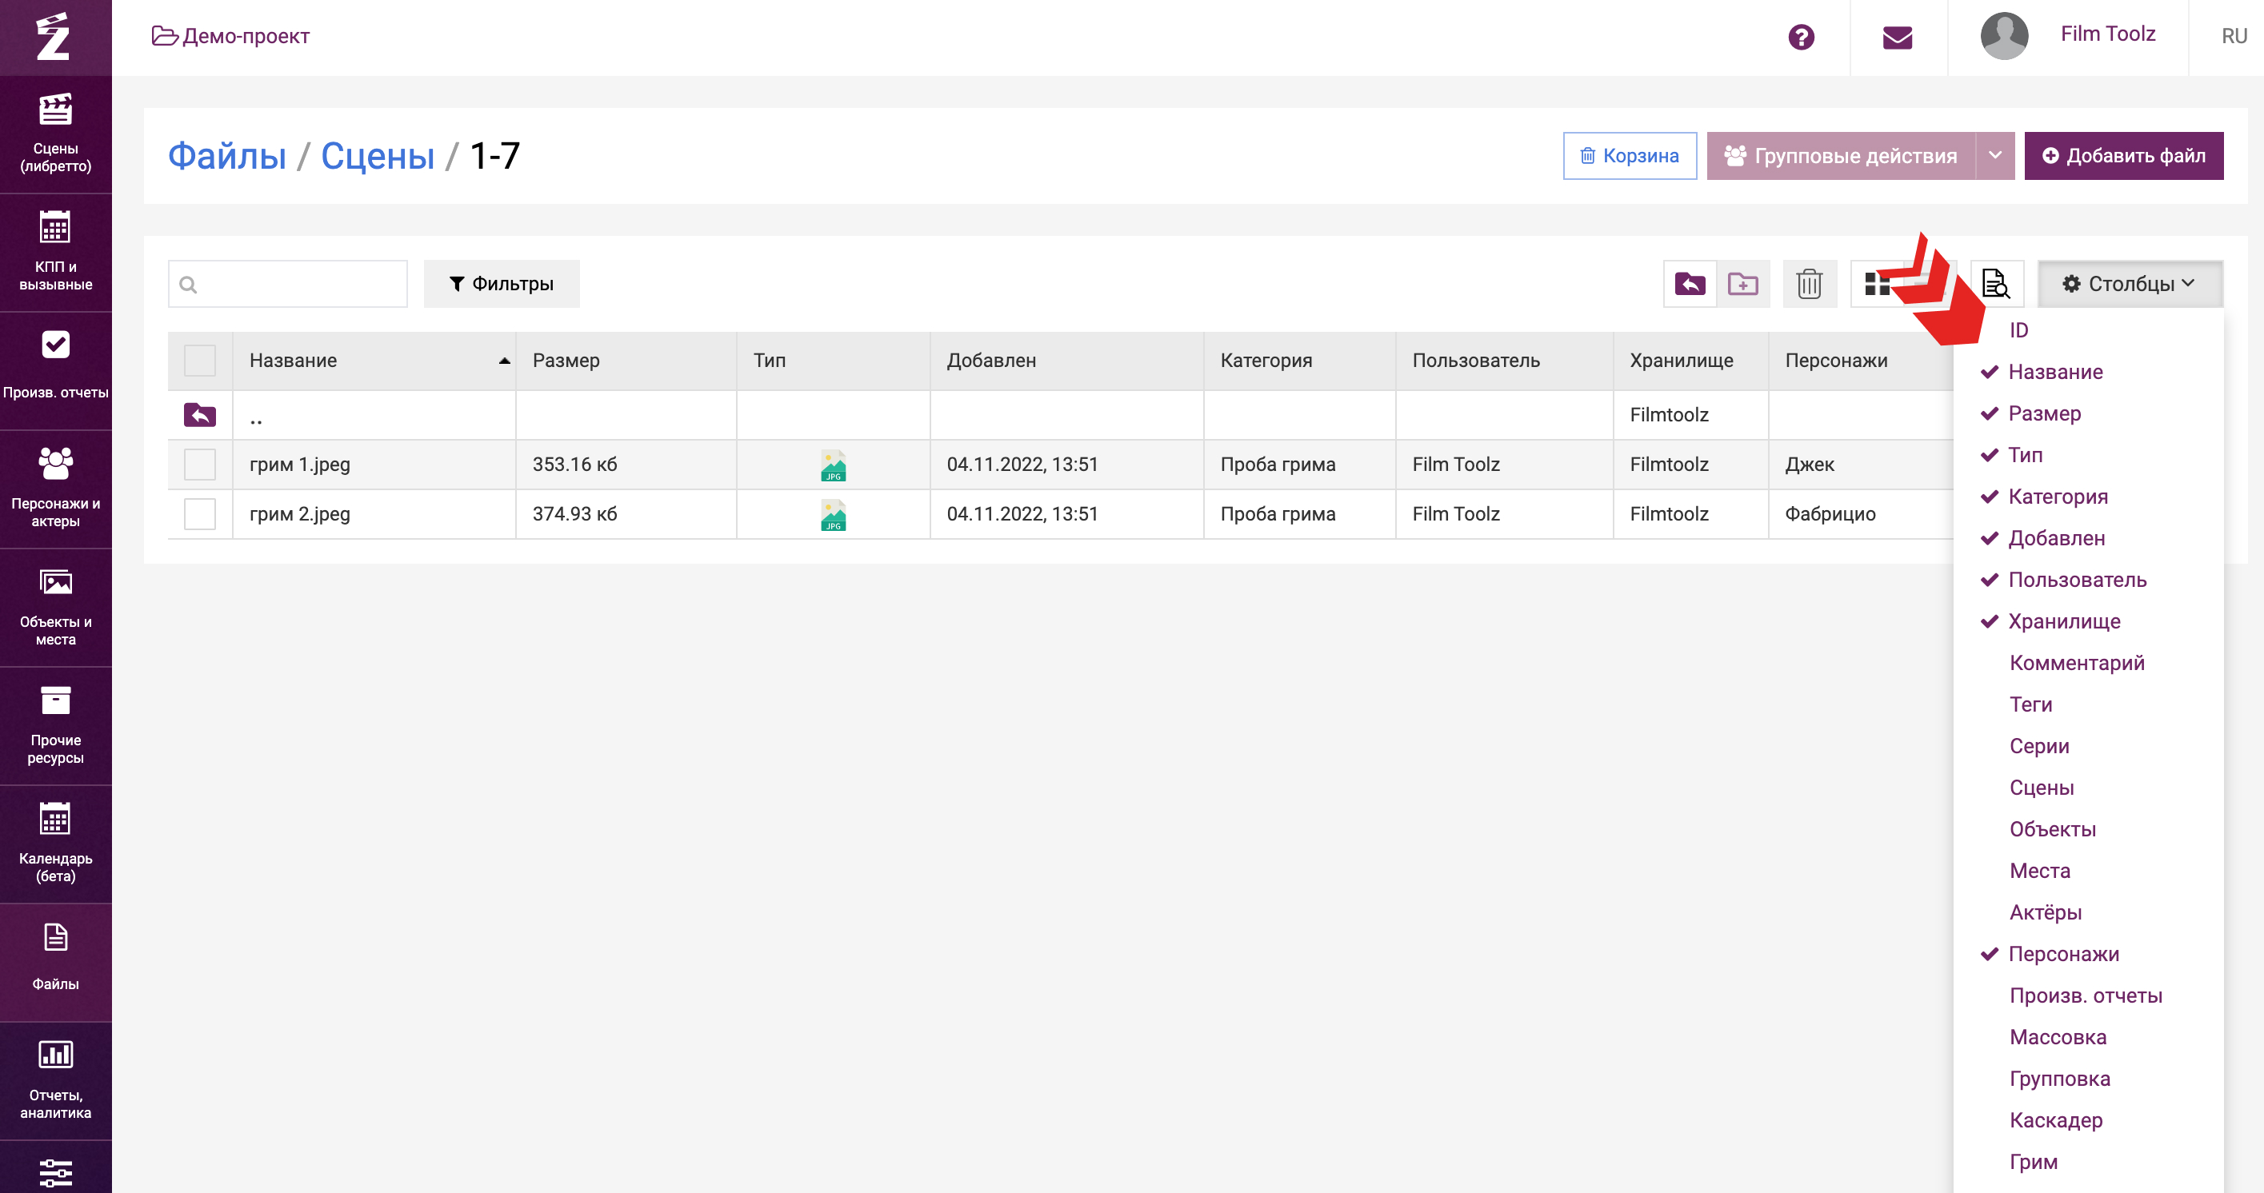Open the help question mark icon
This screenshot has width=2264, height=1193.
click(x=1801, y=37)
